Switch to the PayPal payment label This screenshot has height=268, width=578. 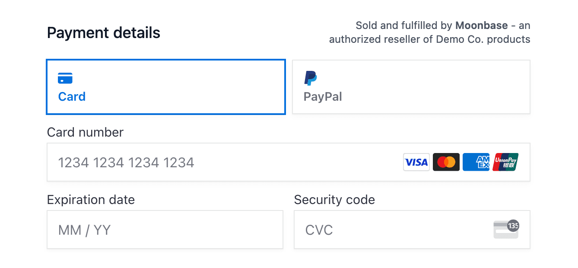click(323, 96)
